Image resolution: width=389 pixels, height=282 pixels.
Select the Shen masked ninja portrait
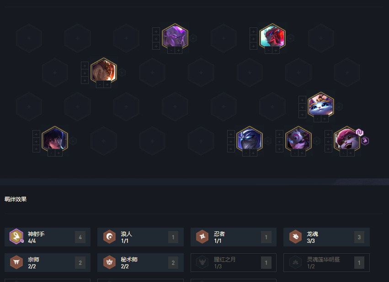click(x=249, y=139)
